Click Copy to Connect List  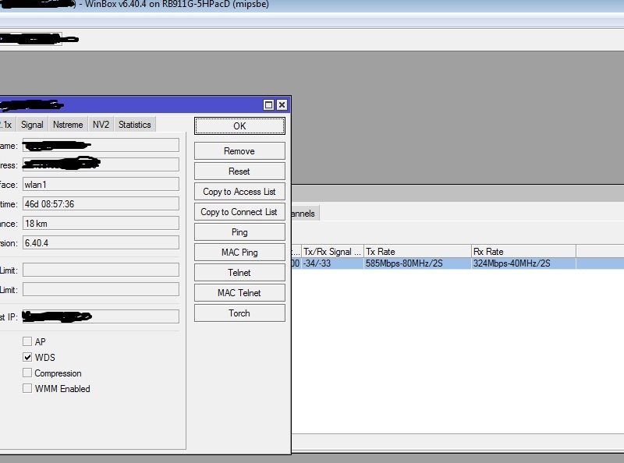coord(239,212)
